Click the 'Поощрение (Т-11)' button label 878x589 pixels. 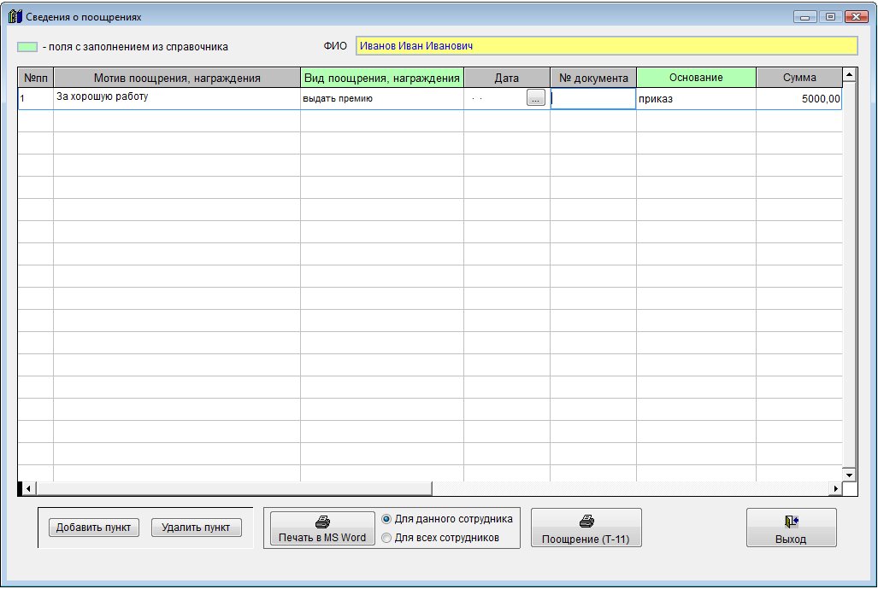(586, 539)
